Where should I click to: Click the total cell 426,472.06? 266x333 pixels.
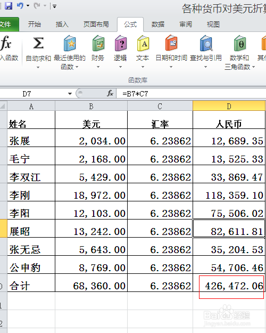click(x=229, y=283)
